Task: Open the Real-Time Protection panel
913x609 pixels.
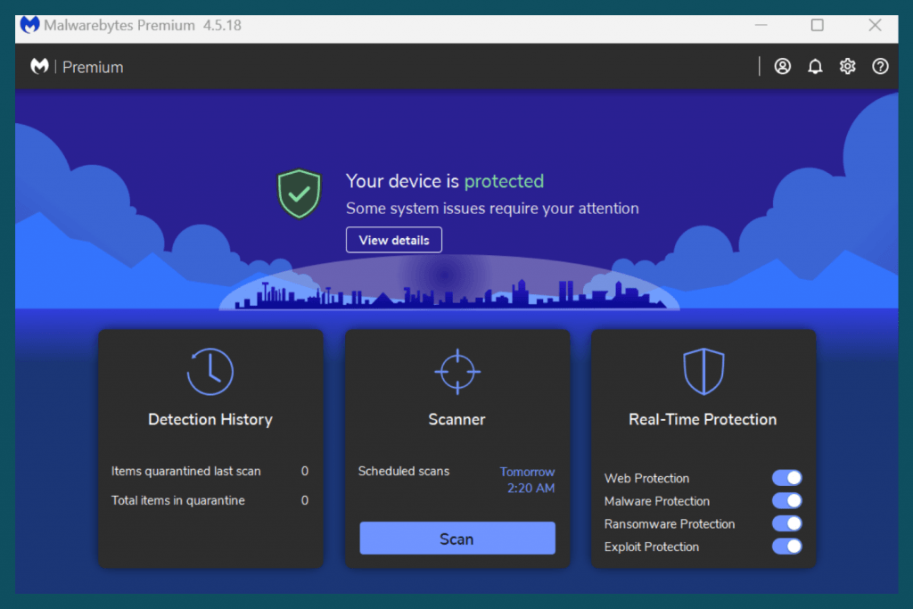Action: pos(703,419)
